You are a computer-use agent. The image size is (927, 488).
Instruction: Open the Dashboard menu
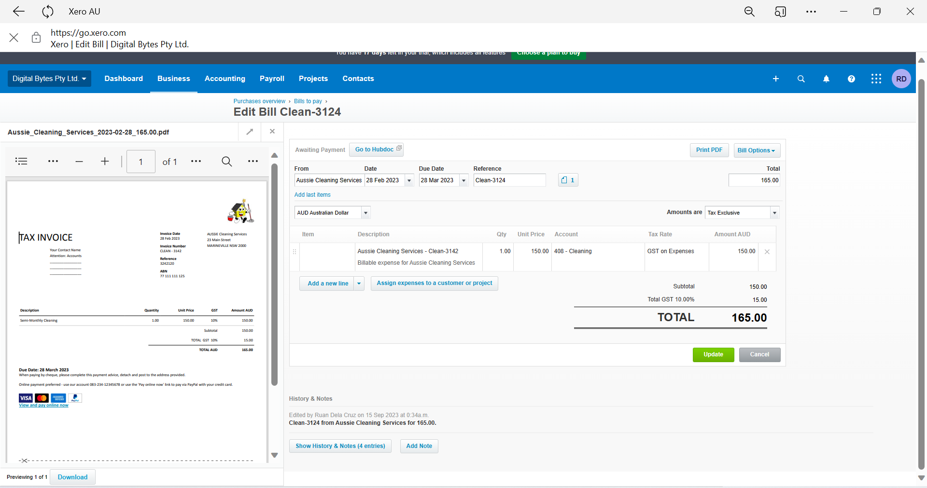[124, 79]
